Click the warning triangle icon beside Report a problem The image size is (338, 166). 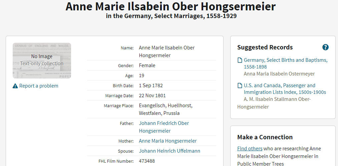[x=15, y=86]
